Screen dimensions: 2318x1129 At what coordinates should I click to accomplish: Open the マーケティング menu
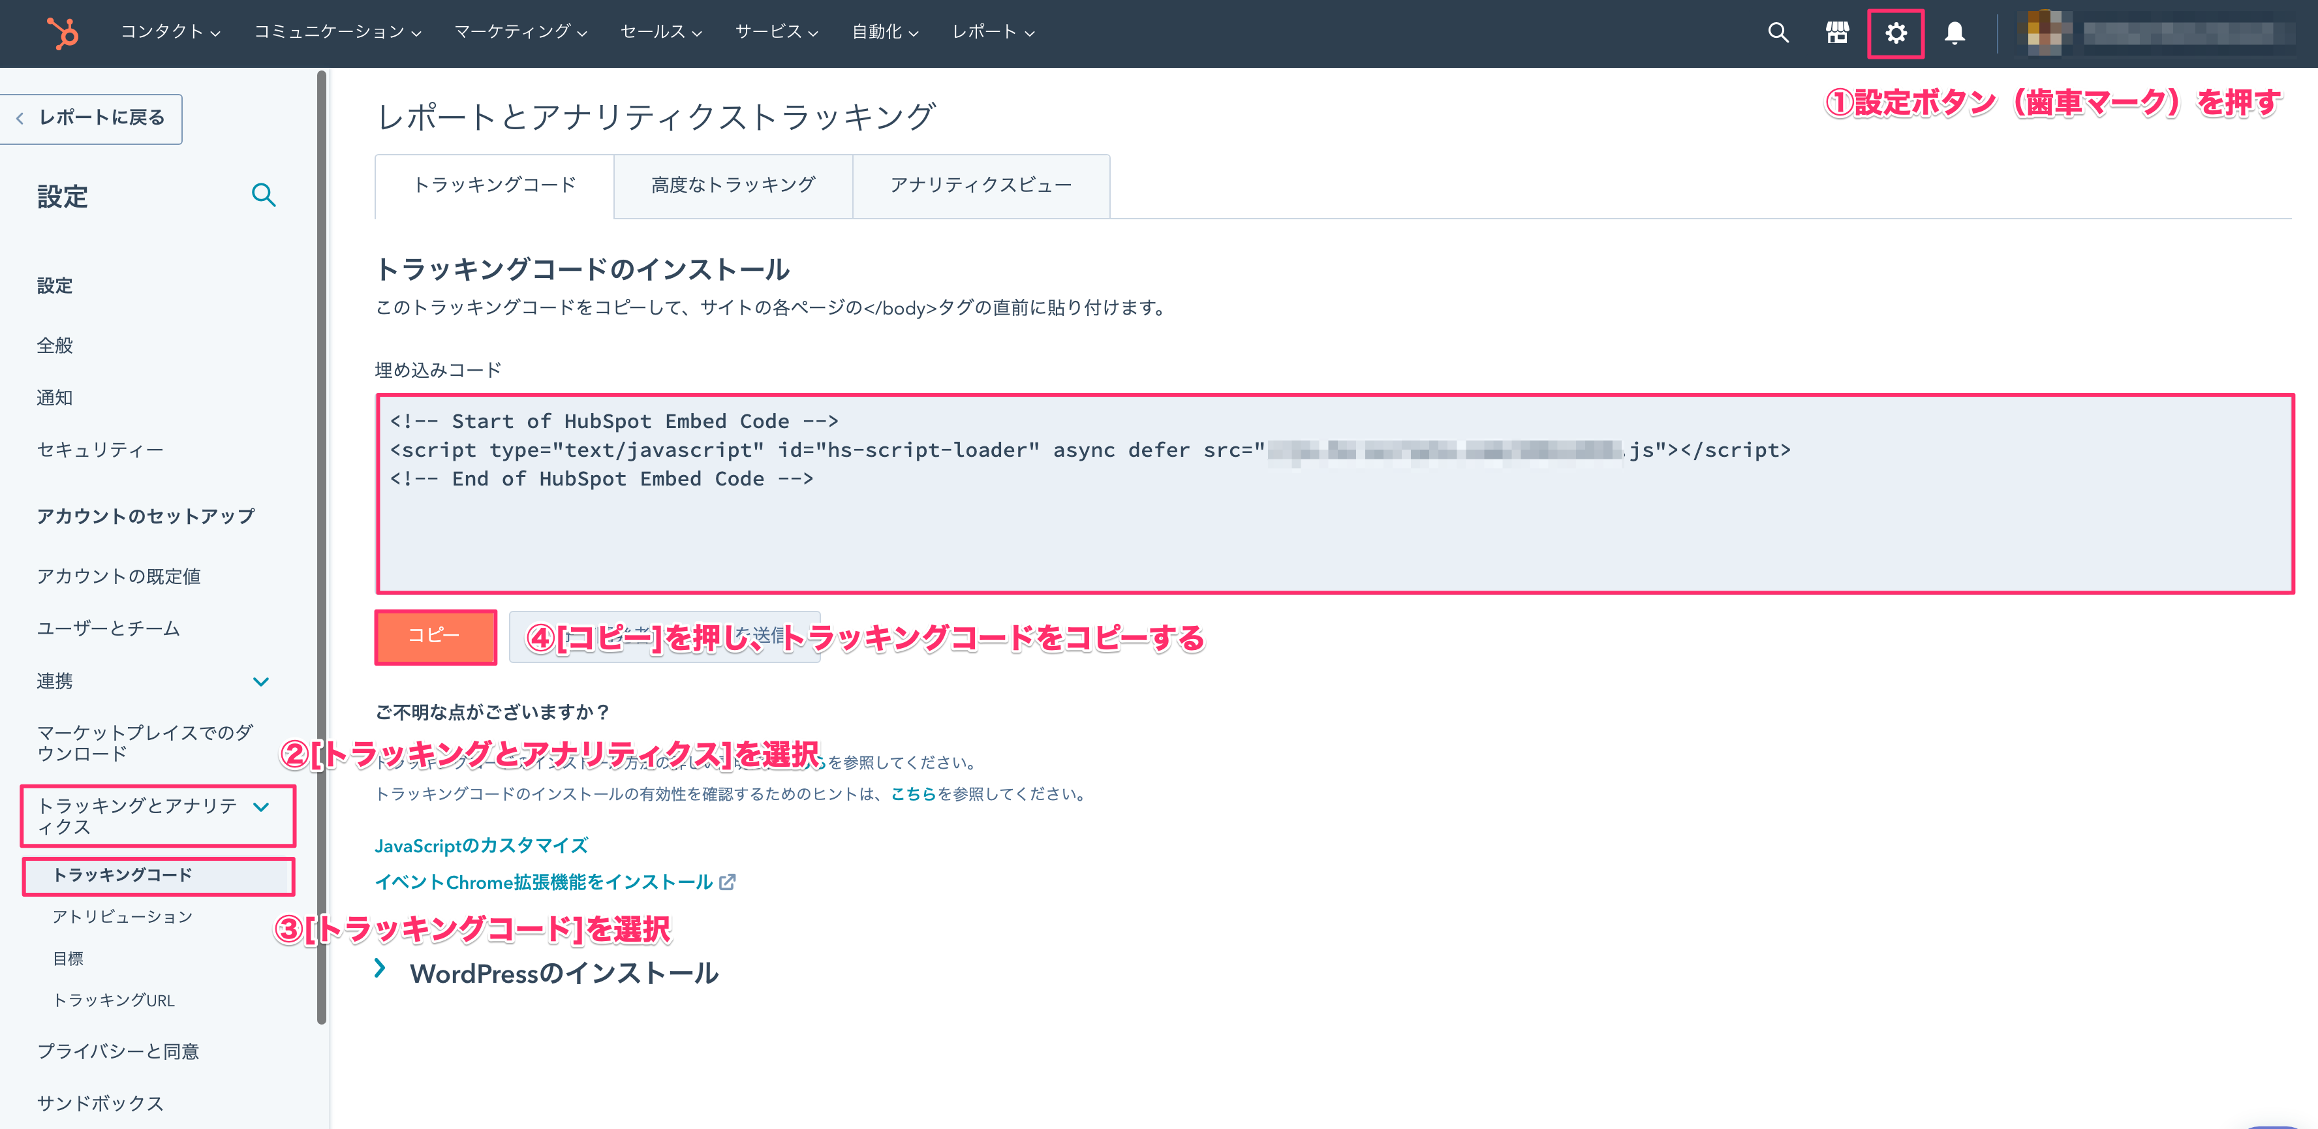tap(520, 33)
